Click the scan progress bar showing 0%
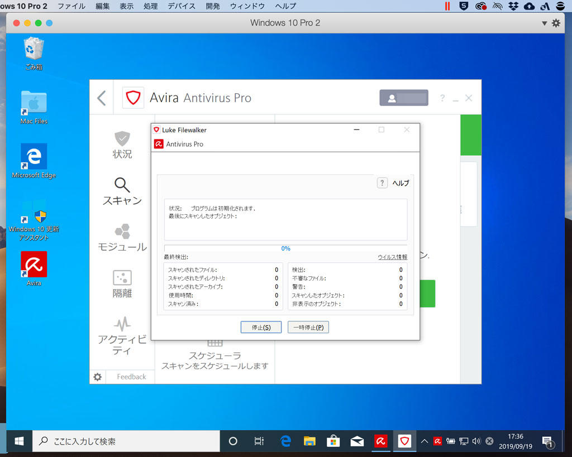This screenshot has height=457, width=572. point(285,248)
